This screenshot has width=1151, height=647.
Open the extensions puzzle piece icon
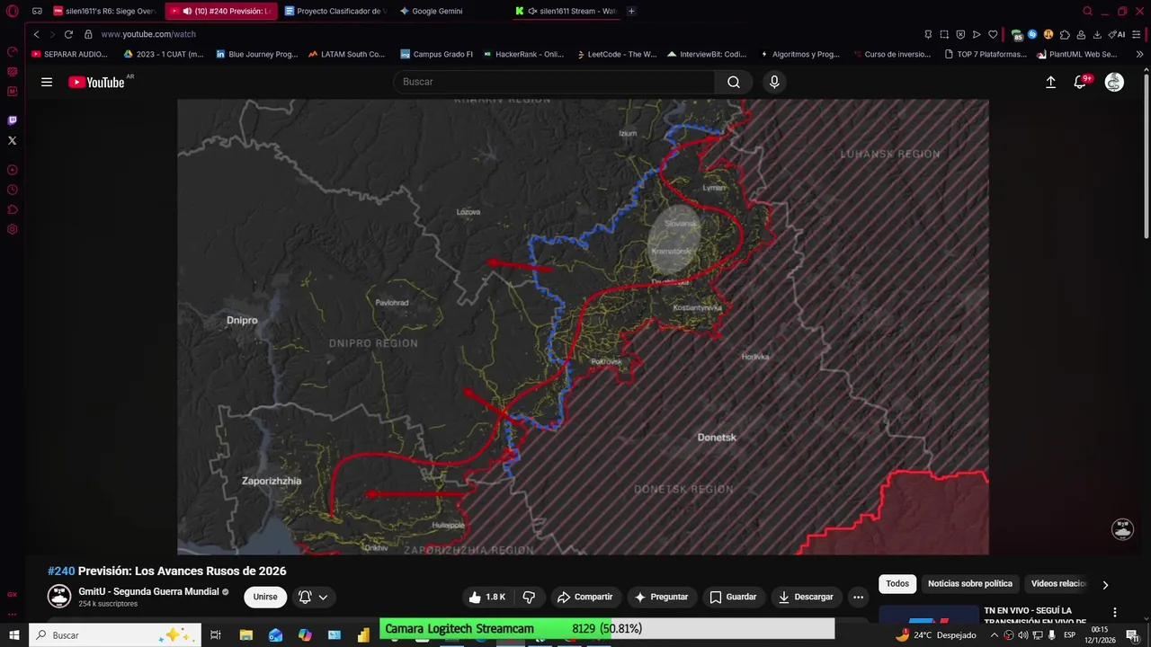[1065, 34]
